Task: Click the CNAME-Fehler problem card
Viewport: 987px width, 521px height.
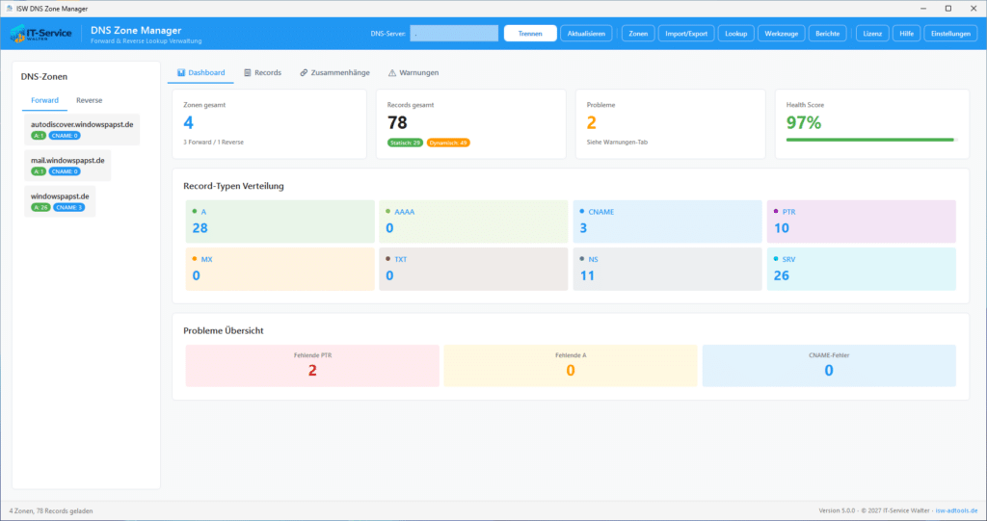Action: click(x=829, y=366)
